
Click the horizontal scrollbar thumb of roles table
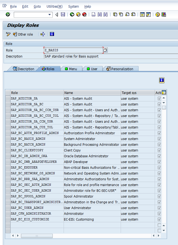pyautogui.click(x=37, y=236)
